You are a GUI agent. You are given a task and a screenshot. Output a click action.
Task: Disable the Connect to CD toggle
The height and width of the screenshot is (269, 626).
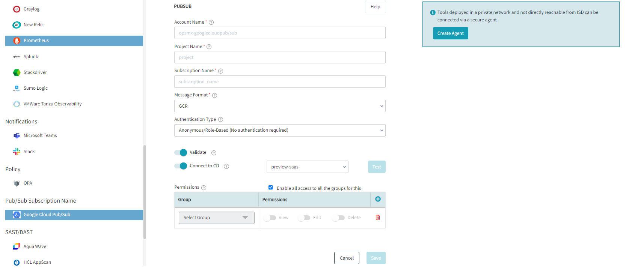tap(181, 166)
